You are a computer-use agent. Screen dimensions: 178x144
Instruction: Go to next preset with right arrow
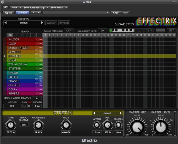[42, 23]
